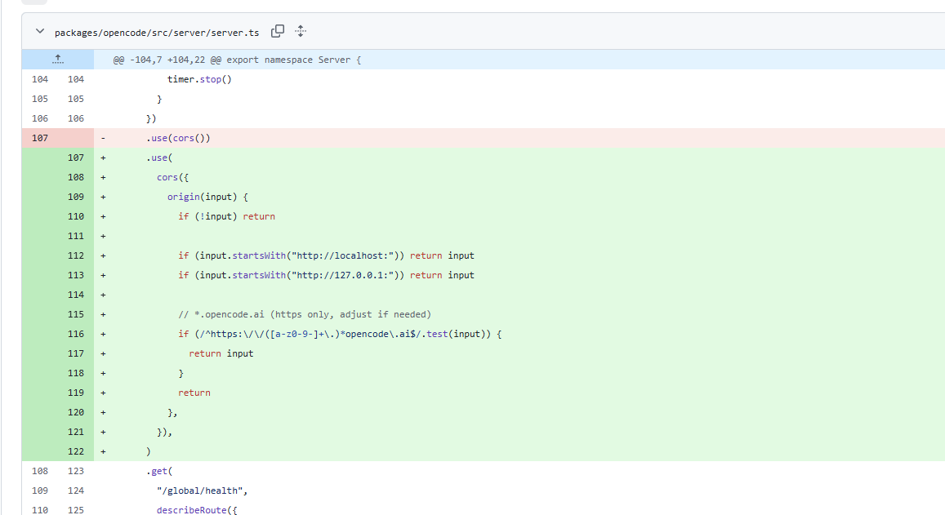This screenshot has height=515, width=945.
Task: Click new line number 124 for /global/health
Action: coord(76,491)
